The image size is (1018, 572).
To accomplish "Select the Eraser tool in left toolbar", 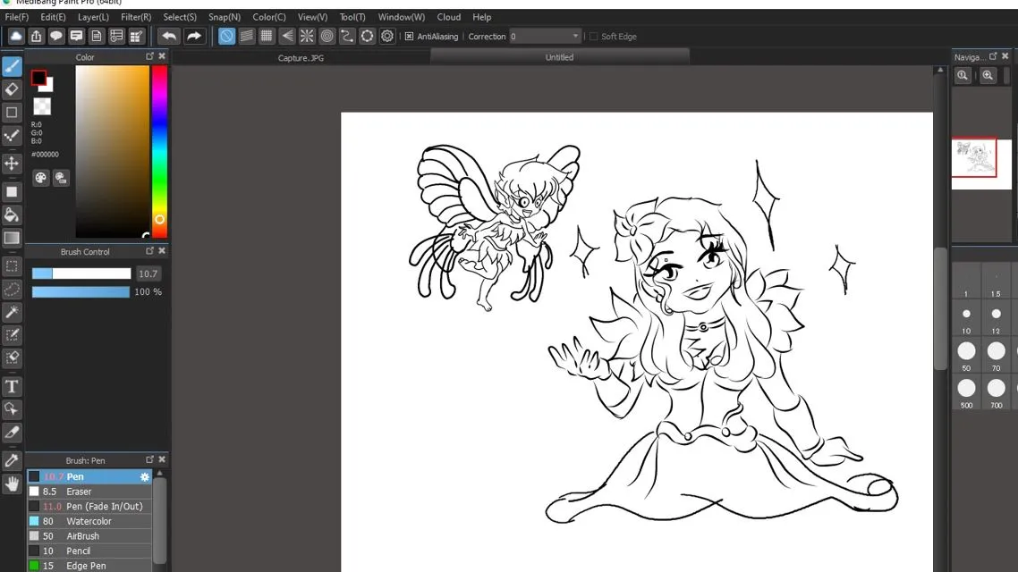I will coord(12,88).
